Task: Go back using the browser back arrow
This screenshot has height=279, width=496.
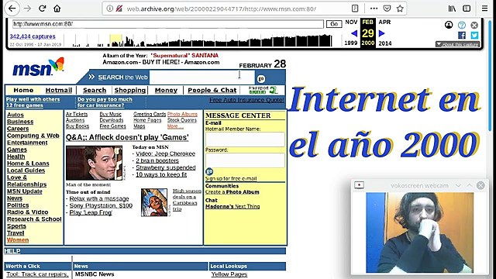Action: (x=12, y=9)
